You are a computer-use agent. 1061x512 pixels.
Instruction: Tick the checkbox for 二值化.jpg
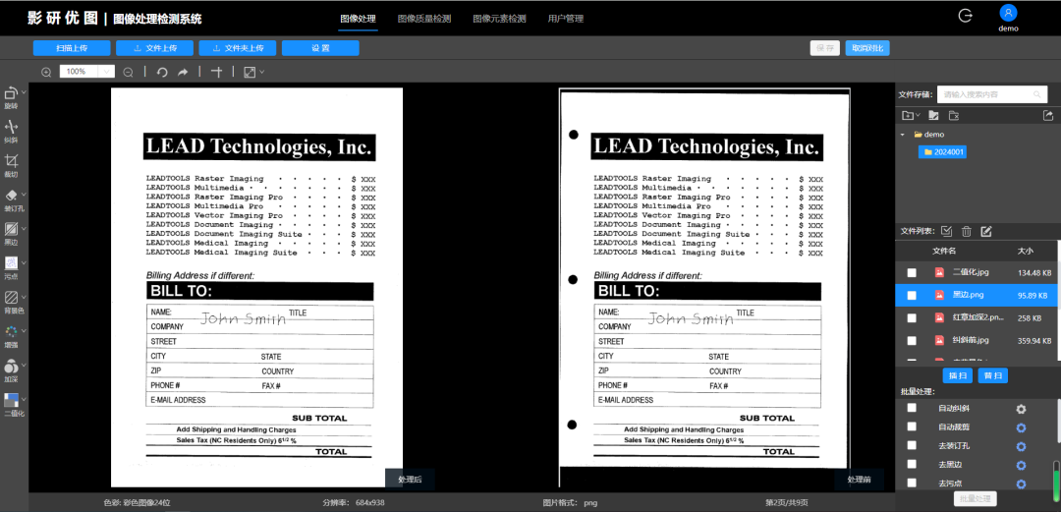pos(912,272)
